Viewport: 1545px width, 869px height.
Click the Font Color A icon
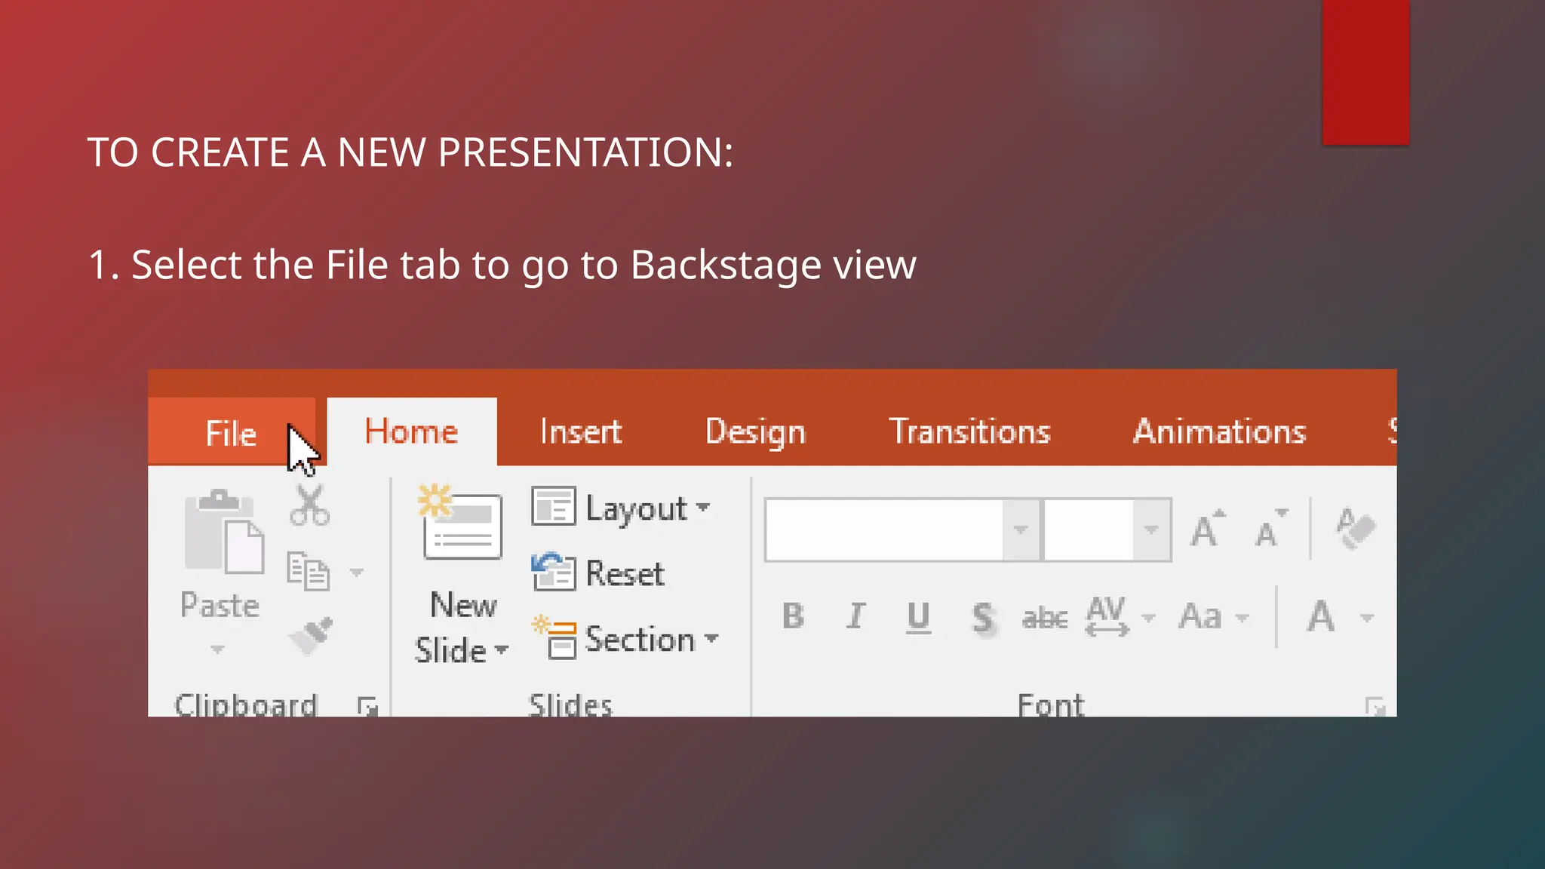point(1321,616)
